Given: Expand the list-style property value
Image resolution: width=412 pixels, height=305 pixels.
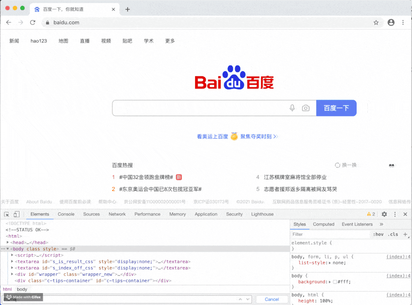Looking at the screenshot, I should (330, 263).
